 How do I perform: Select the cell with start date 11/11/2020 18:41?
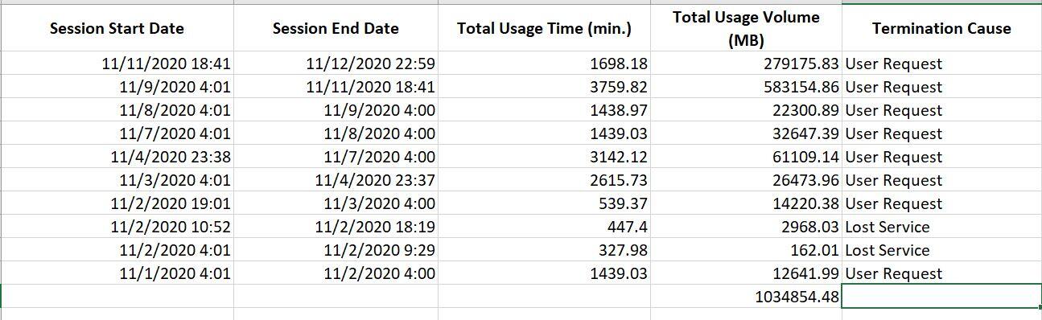(x=117, y=64)
